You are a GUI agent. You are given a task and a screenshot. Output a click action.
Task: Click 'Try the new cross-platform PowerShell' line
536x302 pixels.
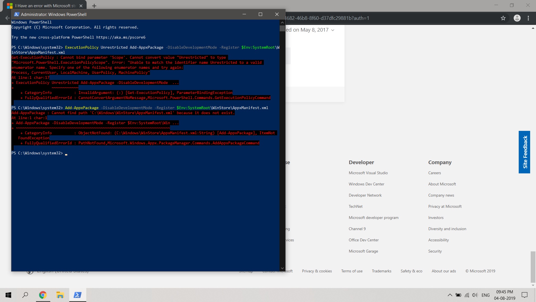coord(78,37)
